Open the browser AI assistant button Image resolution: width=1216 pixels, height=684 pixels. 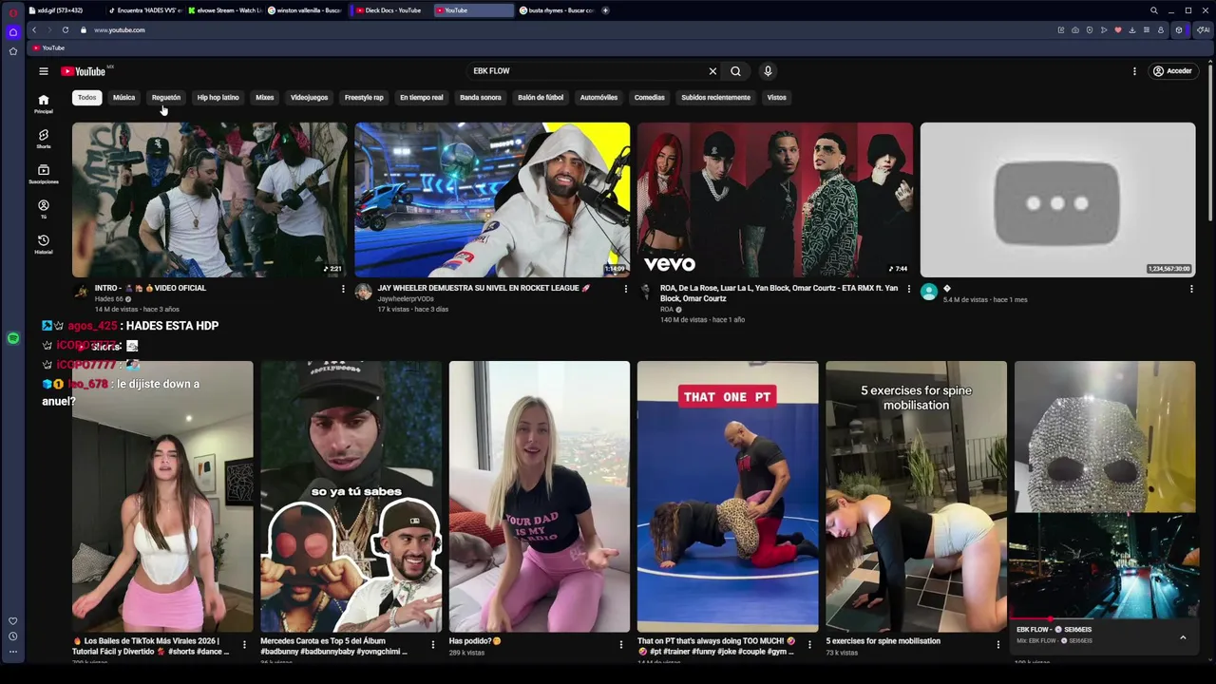point(1203,30)
